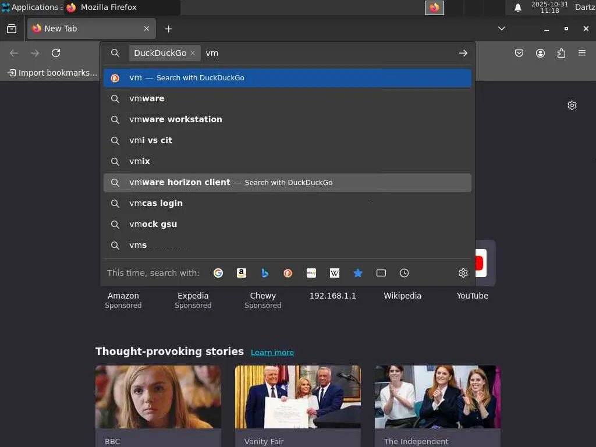The height and width of the screenshot is (447, 596).
Task: Reload the current page
Action: [56, 53]
